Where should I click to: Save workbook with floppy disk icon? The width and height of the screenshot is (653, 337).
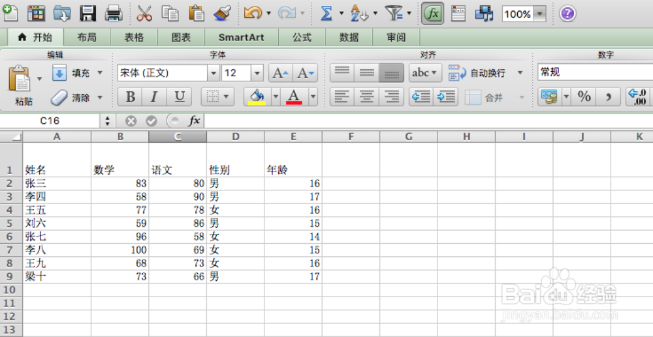88,13
